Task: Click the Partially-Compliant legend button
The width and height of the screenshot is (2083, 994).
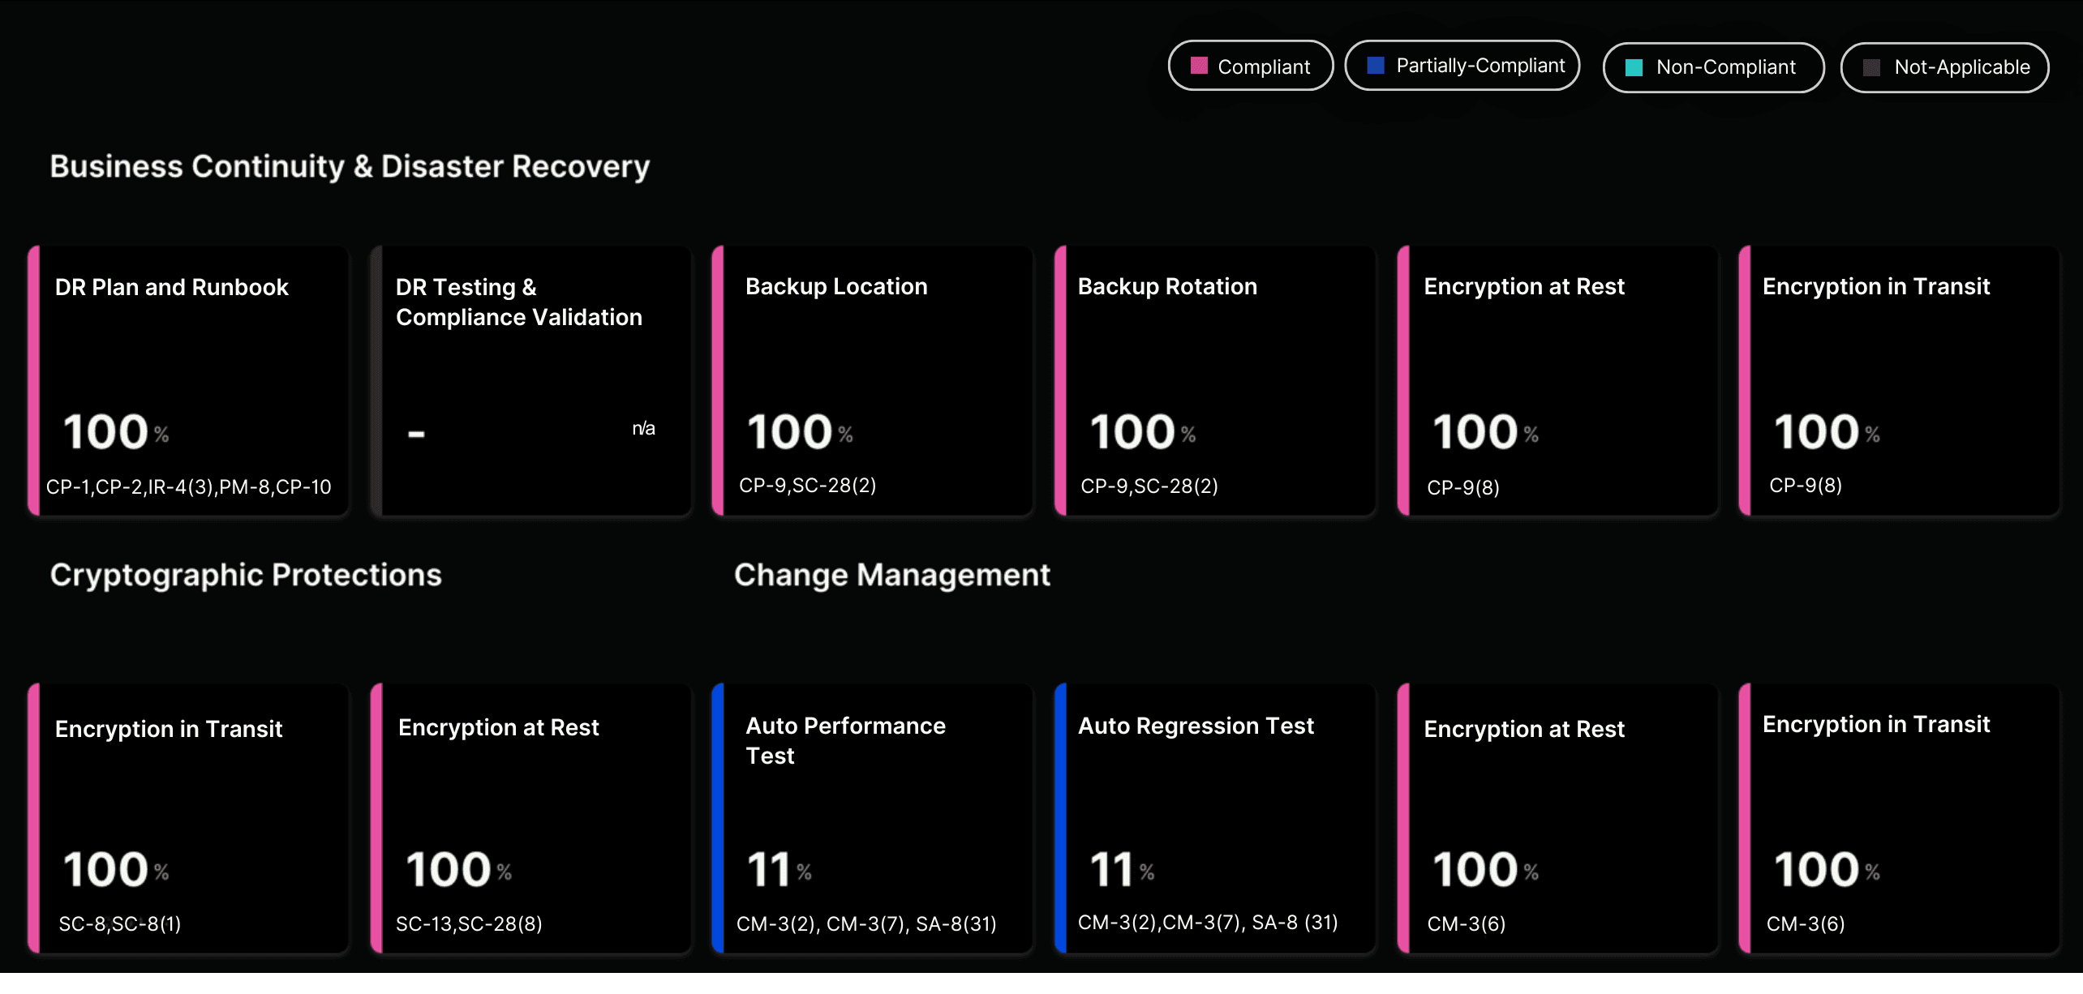Action: pyautogui.click(x=1462, y=65)
